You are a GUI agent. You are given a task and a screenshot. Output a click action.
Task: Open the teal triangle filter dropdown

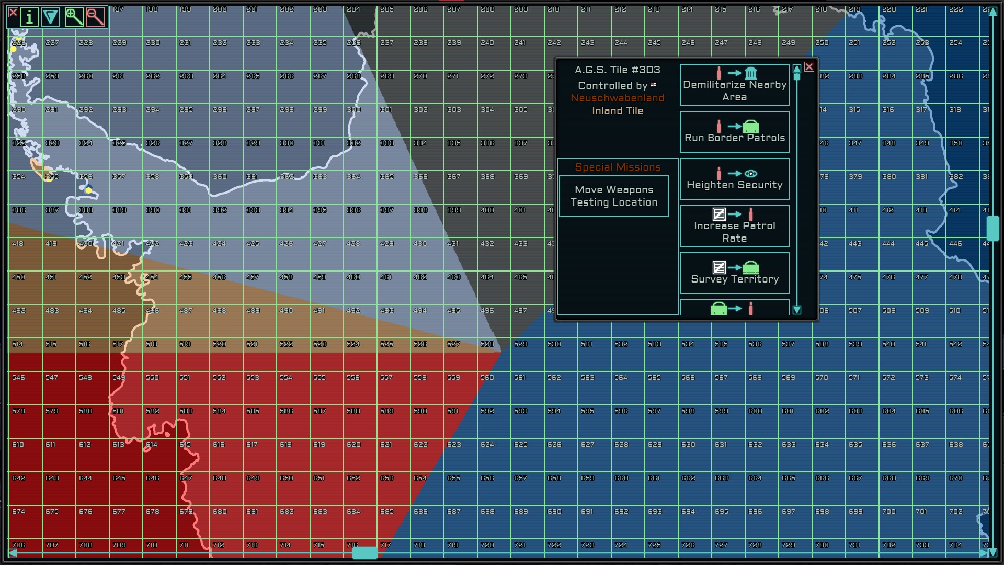[x=51, y=17]
